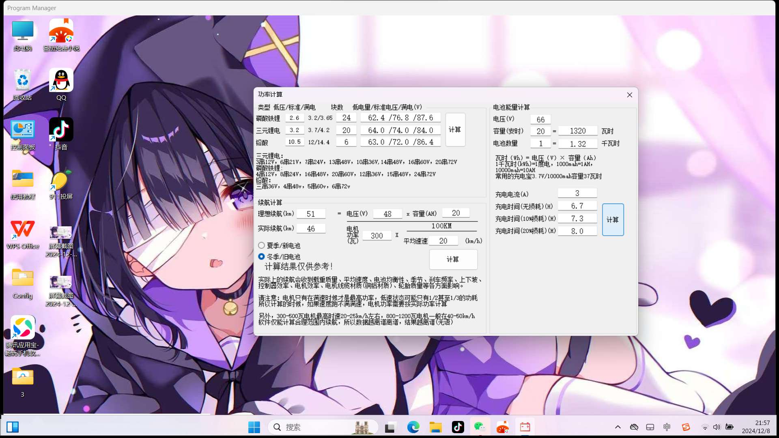The height and width of the screenshot is (438, 779).
Task: Click the cloud sync tray icon
Action: click(x=634, y=427)
